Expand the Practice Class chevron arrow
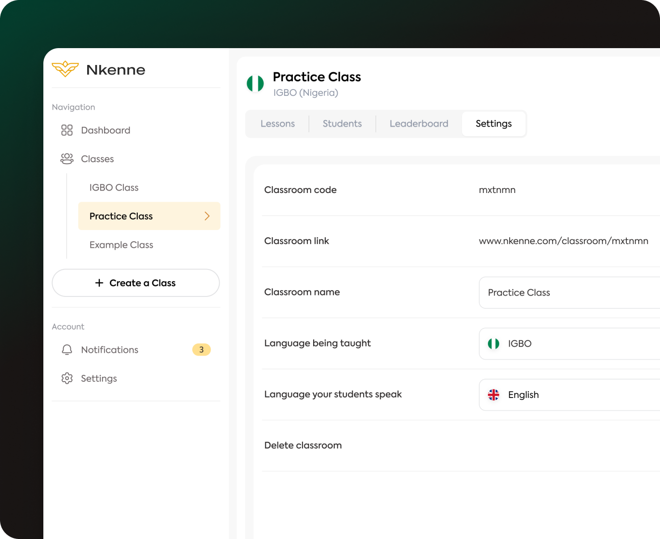Viewport: 660px width, 539px height. click(207, 216)
